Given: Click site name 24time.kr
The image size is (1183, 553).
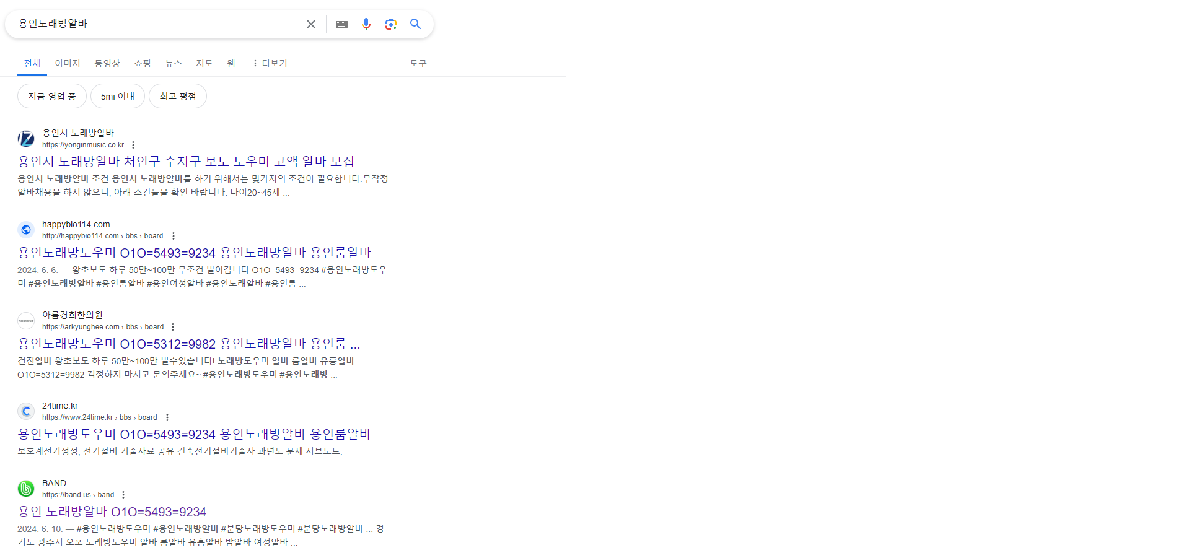Looking at the screenshot, I should (x=60, y=406).
